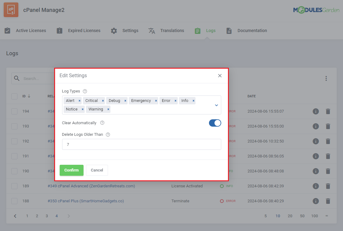This screenshot has height=231, width=343.
Task: Remove the Warning log type tag
Action: click(108, 109)
